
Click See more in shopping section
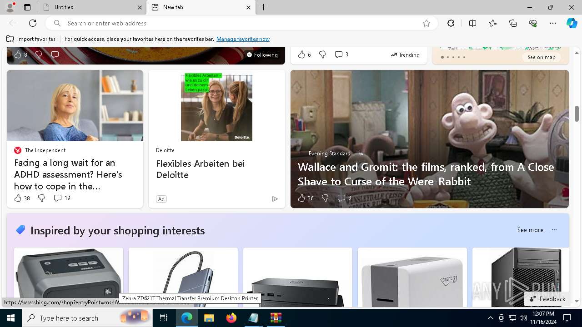pyautogui.click(x=530, y=230)
